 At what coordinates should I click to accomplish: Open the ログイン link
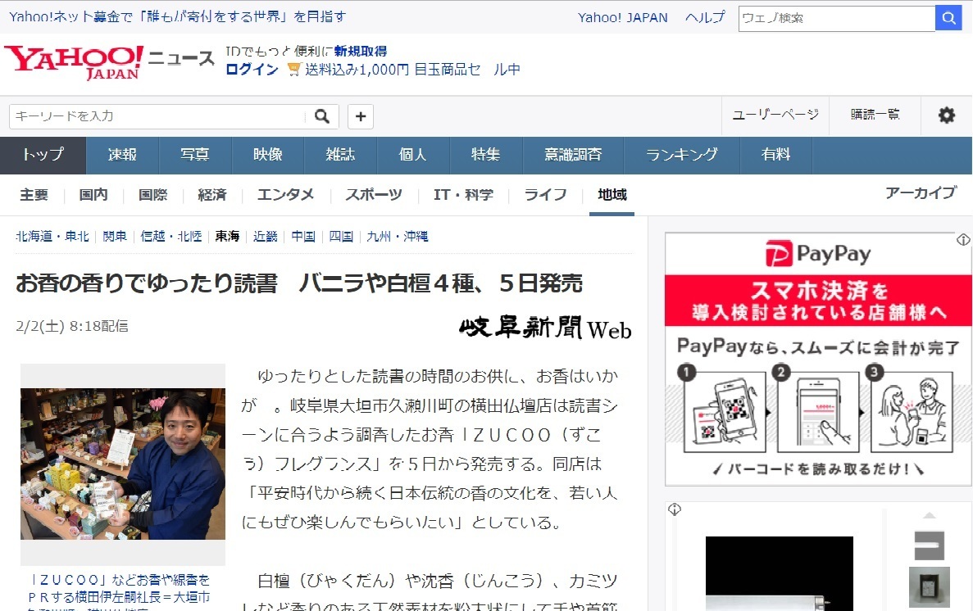point(251,70)
